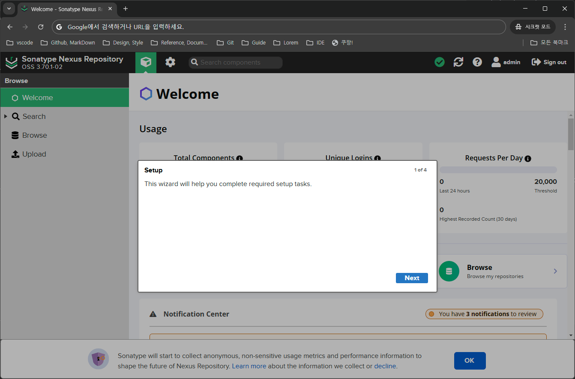Open the vscode bookmark folder
This screenshot has width=575, height=379.
click(x=20, y=43)
